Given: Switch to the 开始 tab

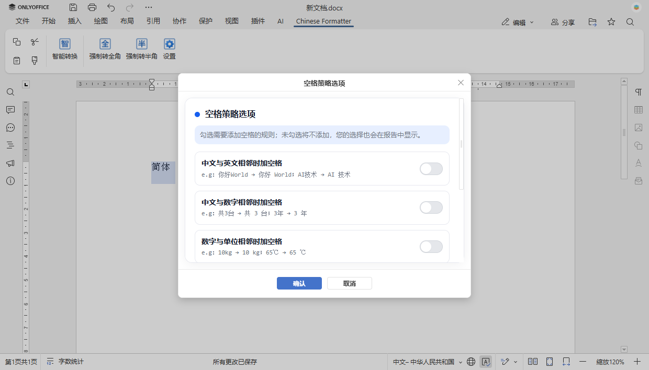Looking at the screenshot, I should tap(49, 21).
